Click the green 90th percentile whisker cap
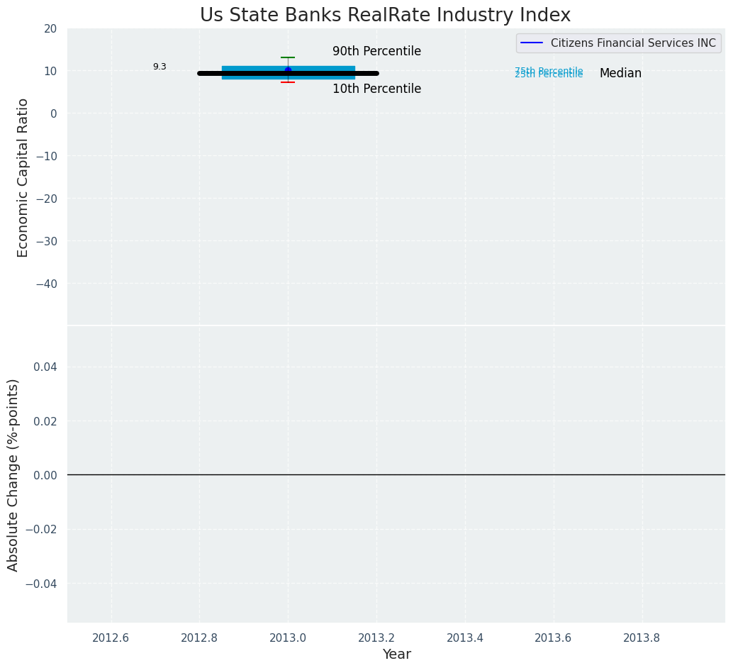 288,57
